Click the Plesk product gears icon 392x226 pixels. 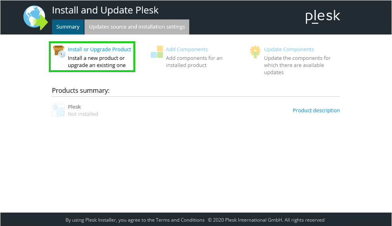58,110
